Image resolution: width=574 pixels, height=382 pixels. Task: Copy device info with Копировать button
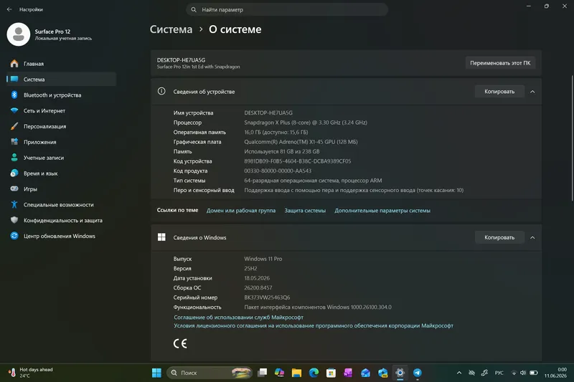[499, 92]
